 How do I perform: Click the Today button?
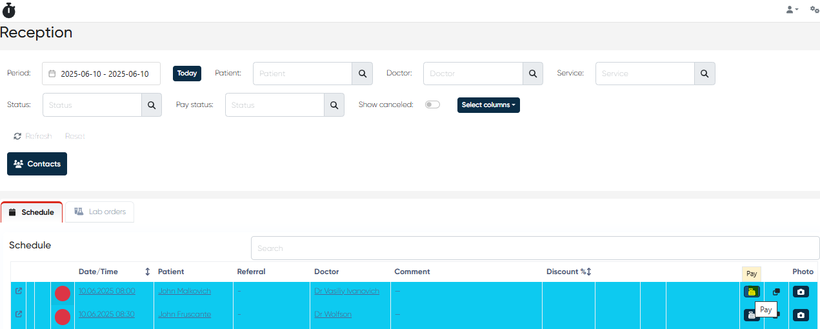click(187, 74)
